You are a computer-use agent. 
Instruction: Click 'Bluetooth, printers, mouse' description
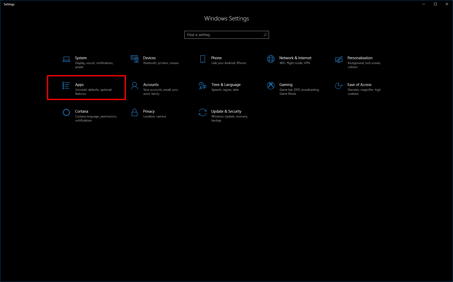(161, 63)
